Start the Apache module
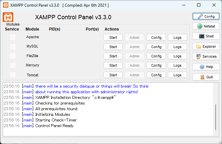Image resolution: width=222 pixels, height=144 pixels. 113,37
